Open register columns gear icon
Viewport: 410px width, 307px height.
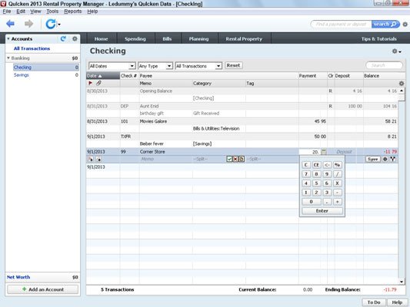point(402,84)
